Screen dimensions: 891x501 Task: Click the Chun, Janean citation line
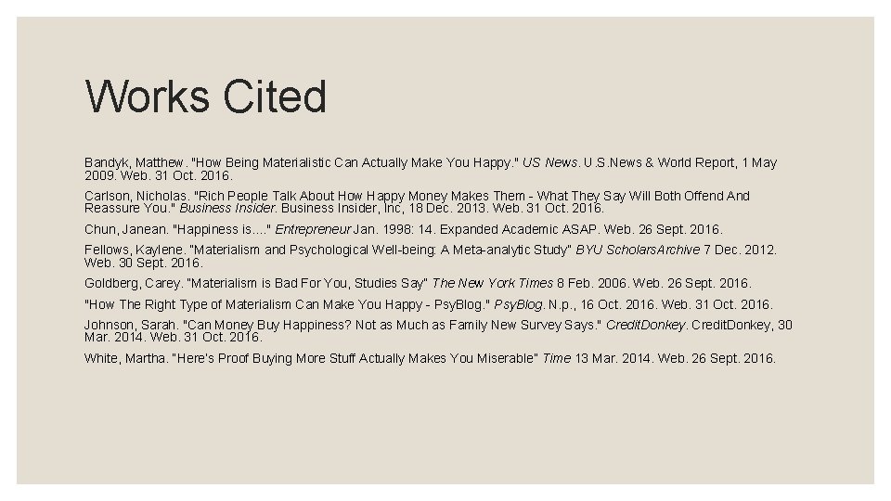[404, 229]
